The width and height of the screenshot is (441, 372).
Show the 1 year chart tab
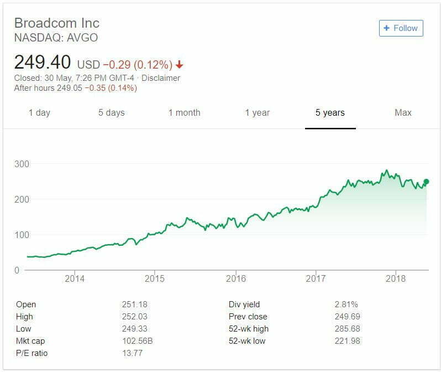tap(258, 112)
